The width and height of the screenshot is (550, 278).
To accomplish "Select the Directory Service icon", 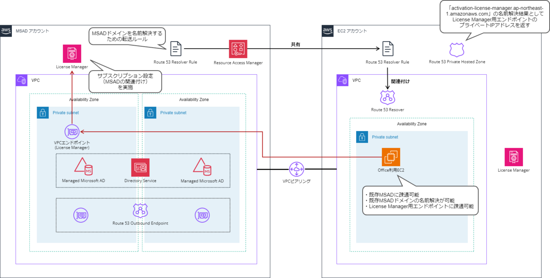I will point(140,168).
